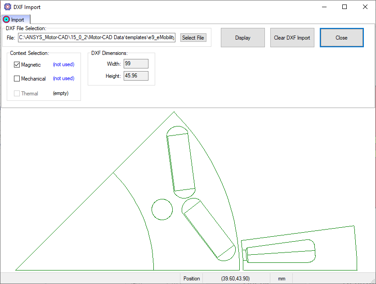
Task: Click the 'DXF File Selection:' group label
Action: (26, 28)
